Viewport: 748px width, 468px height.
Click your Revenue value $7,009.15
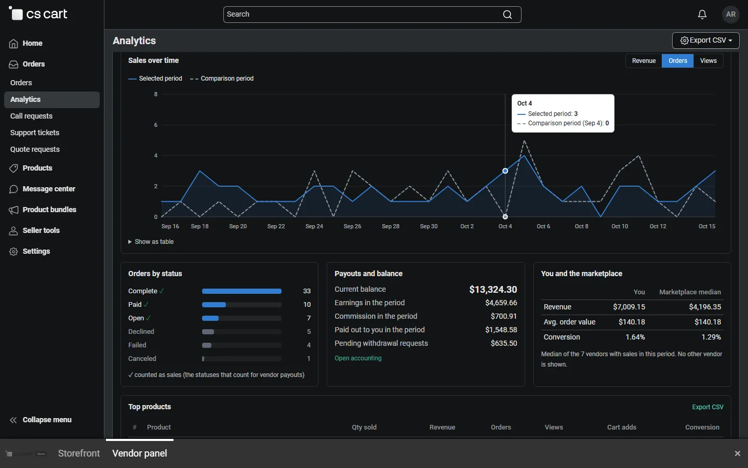pyautogui.click(x=629, y=307)
